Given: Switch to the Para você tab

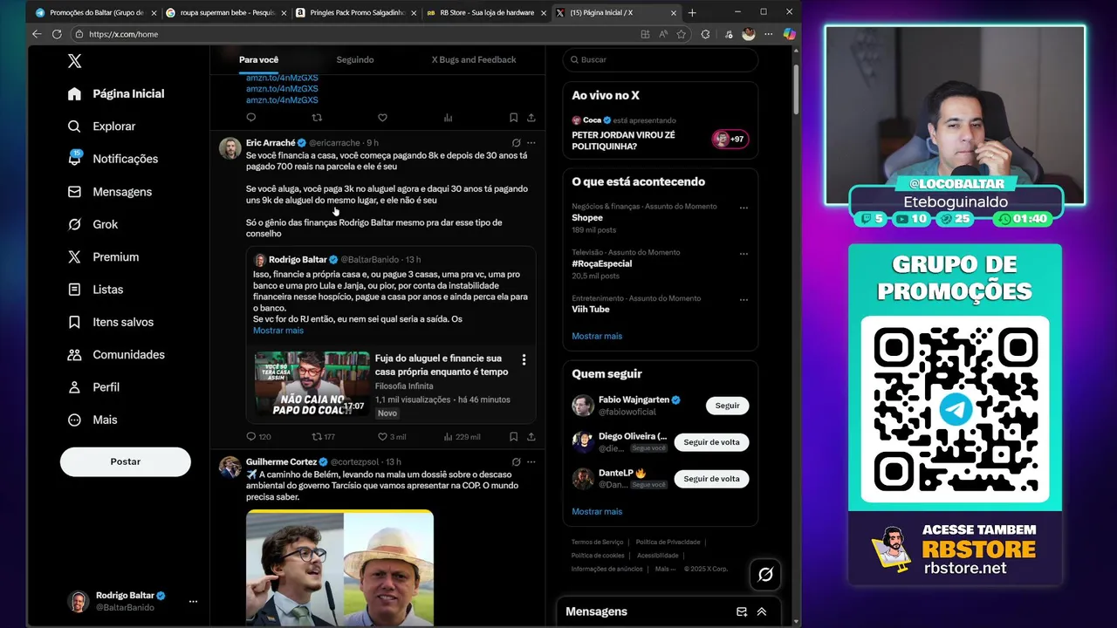Looking at the screenshot, I should click(258, 59).
